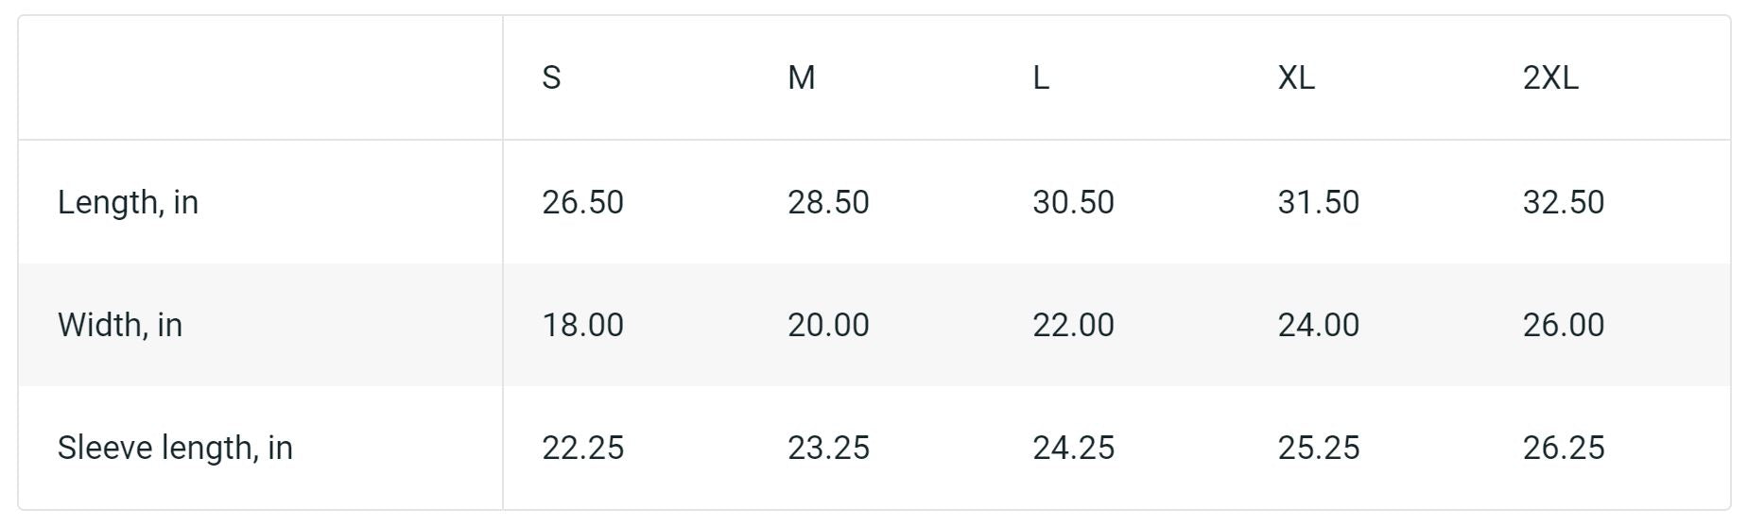Click the M size column header
The height and width of the screenshot is (526, 1748).
(x=801, y=77)
